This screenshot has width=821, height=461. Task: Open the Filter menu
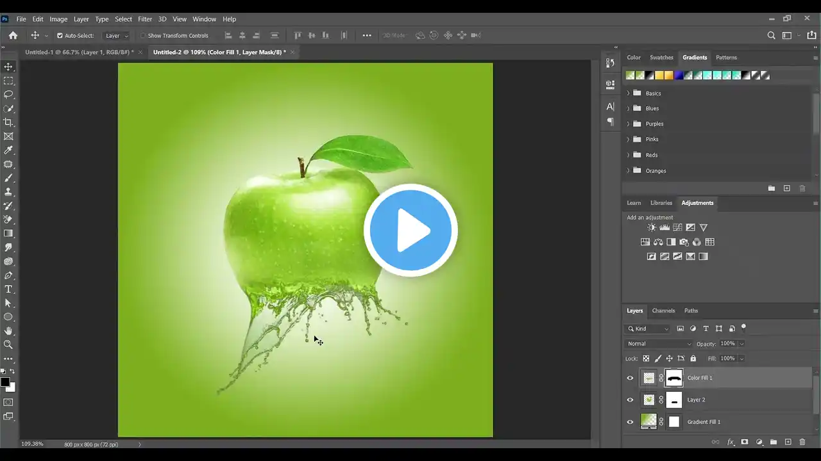click(145, 19)
